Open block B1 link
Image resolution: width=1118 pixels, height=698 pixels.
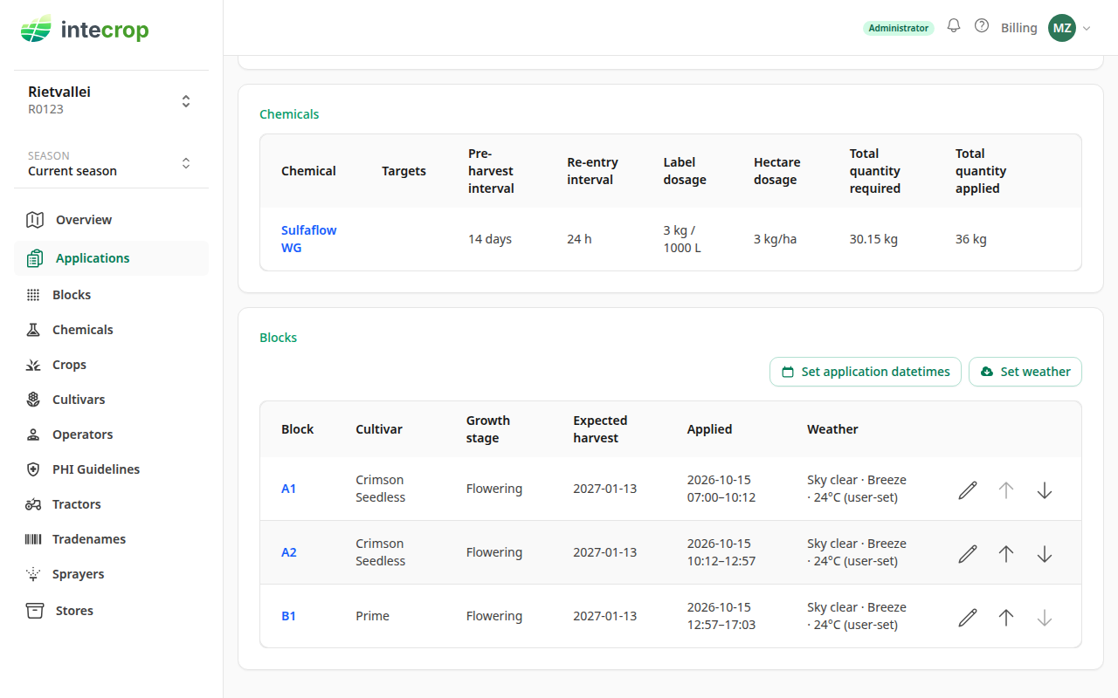click(x=288, y=616)
